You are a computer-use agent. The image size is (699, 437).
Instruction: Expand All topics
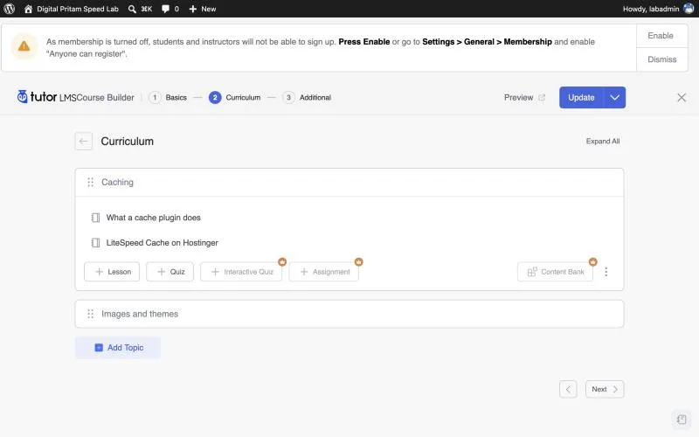tap(603, 142)
